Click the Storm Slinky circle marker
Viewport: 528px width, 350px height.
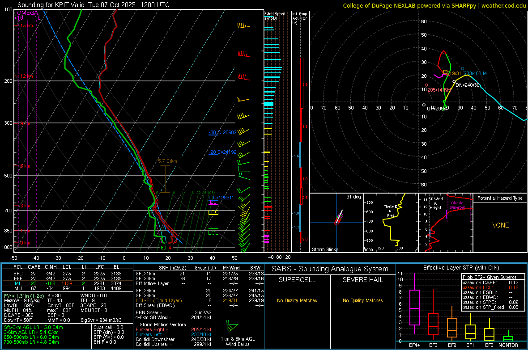pyautogui.click(x=340, y=217)
